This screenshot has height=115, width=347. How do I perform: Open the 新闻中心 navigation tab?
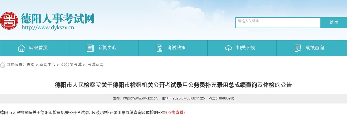pos(104,48)
